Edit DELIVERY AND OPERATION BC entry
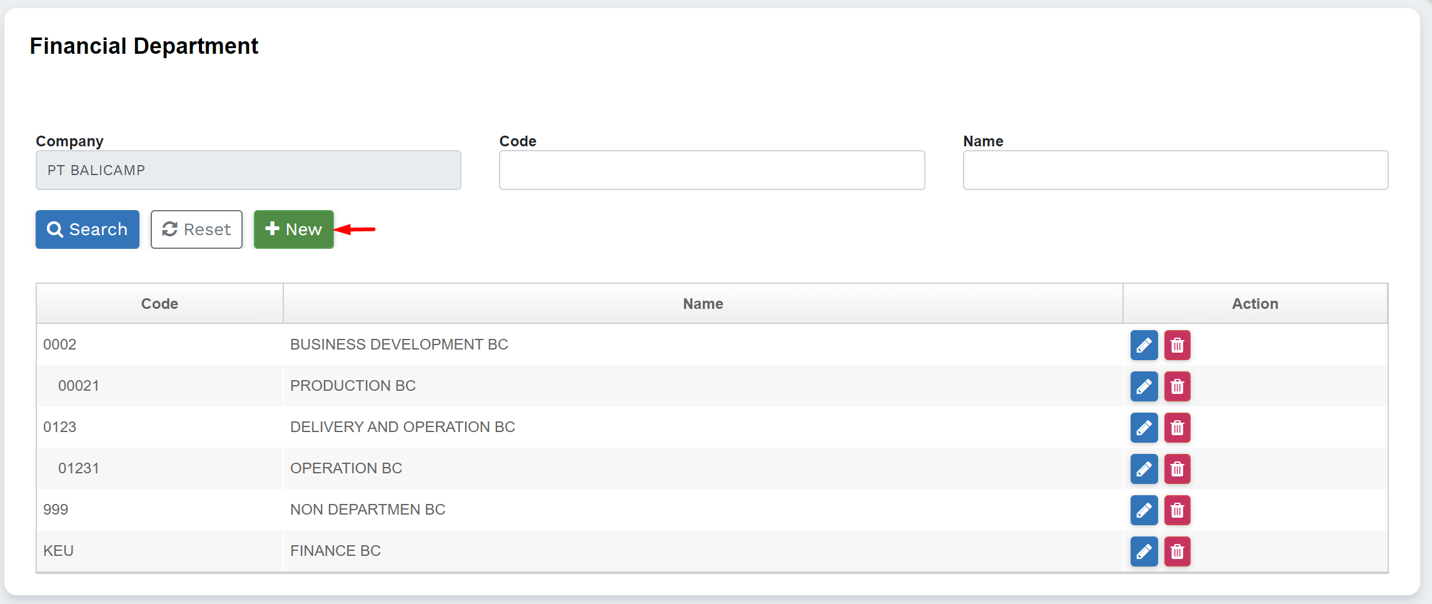1432x604 pixels. (x=1144, y=428)
